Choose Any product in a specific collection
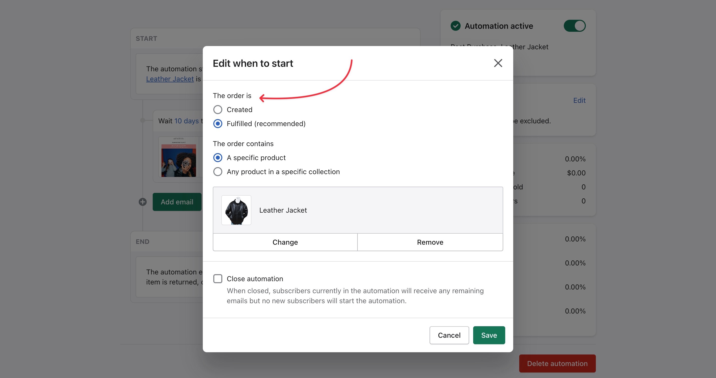Screen dimensions: 716x378 [x=218, y=172]
